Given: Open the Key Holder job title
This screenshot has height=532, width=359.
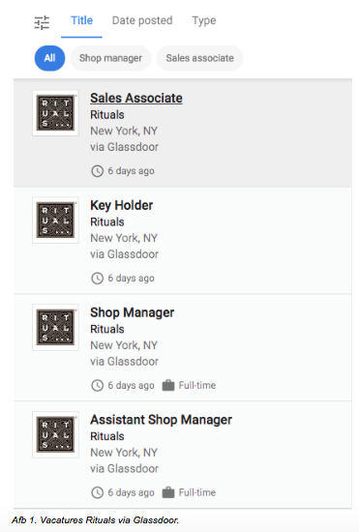Looking at the screenshot, I should 122,205.
